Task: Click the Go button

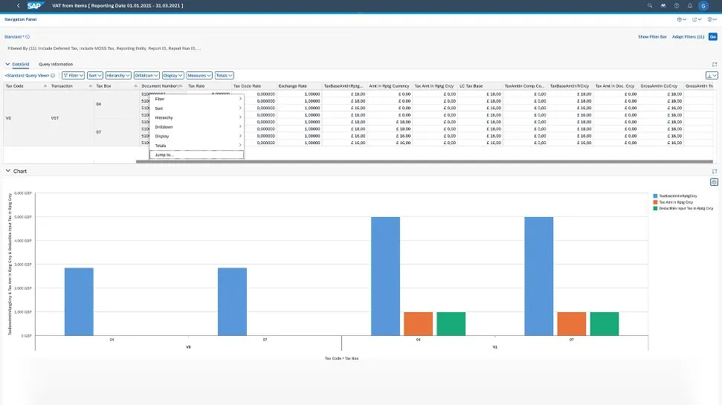Action: [713, 36]
